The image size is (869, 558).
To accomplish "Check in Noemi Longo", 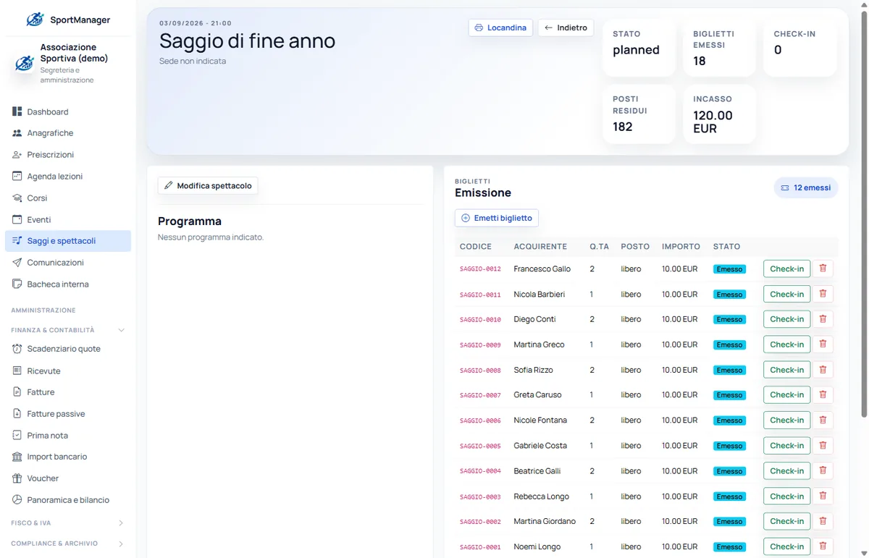I will click(786, 546).
